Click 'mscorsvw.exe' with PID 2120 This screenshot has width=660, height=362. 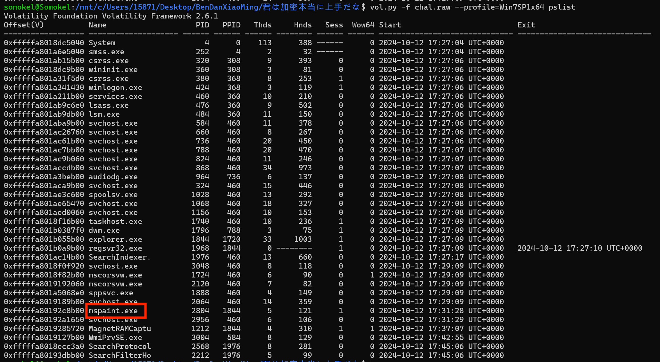pyautogui.click(x=115, y=284)
